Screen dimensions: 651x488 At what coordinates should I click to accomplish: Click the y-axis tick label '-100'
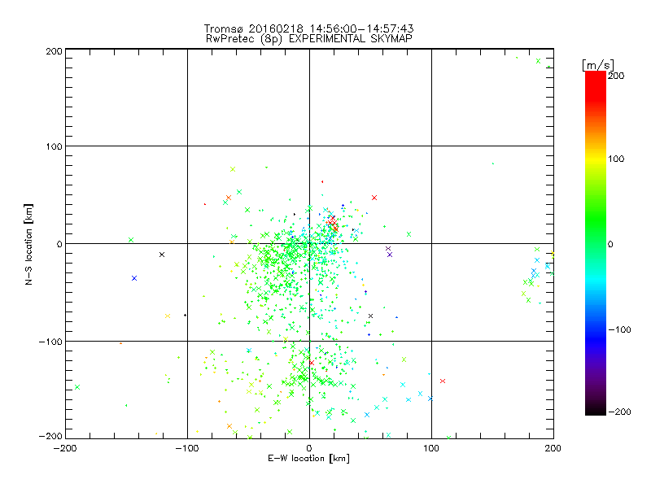coord(50,342)
